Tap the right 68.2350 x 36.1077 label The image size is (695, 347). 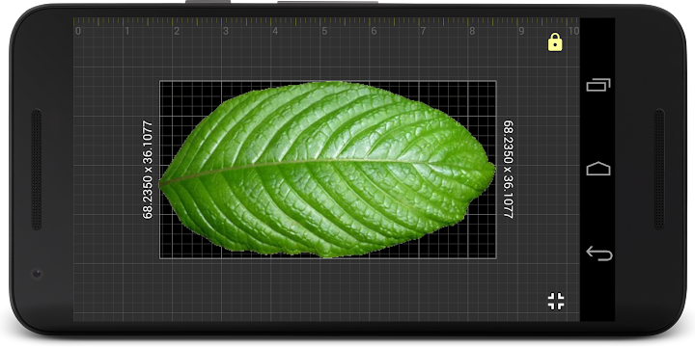508,170
